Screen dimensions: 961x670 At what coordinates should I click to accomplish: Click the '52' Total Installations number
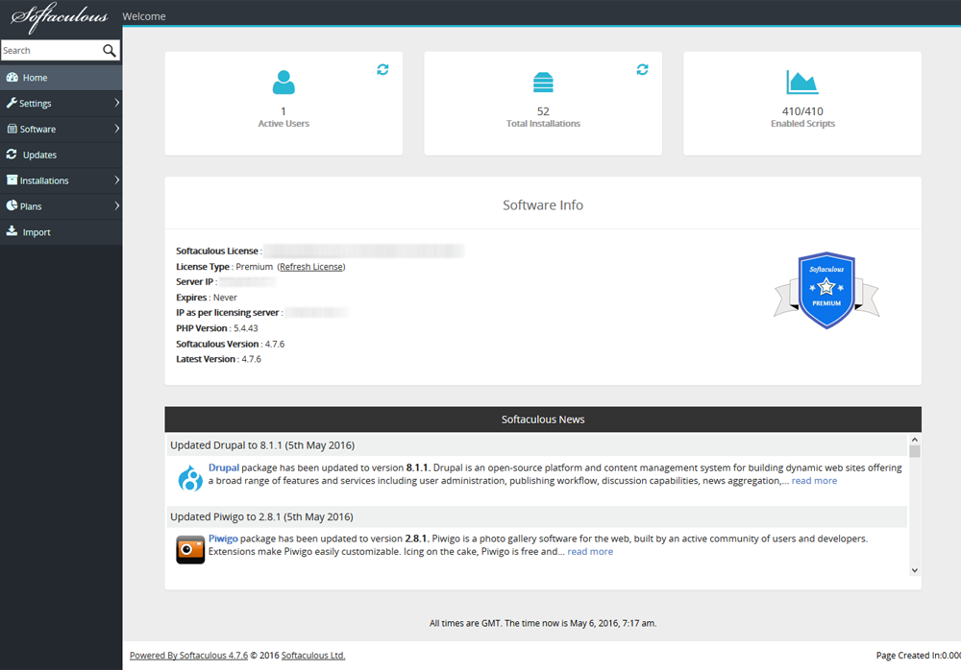tap(543, 111)
